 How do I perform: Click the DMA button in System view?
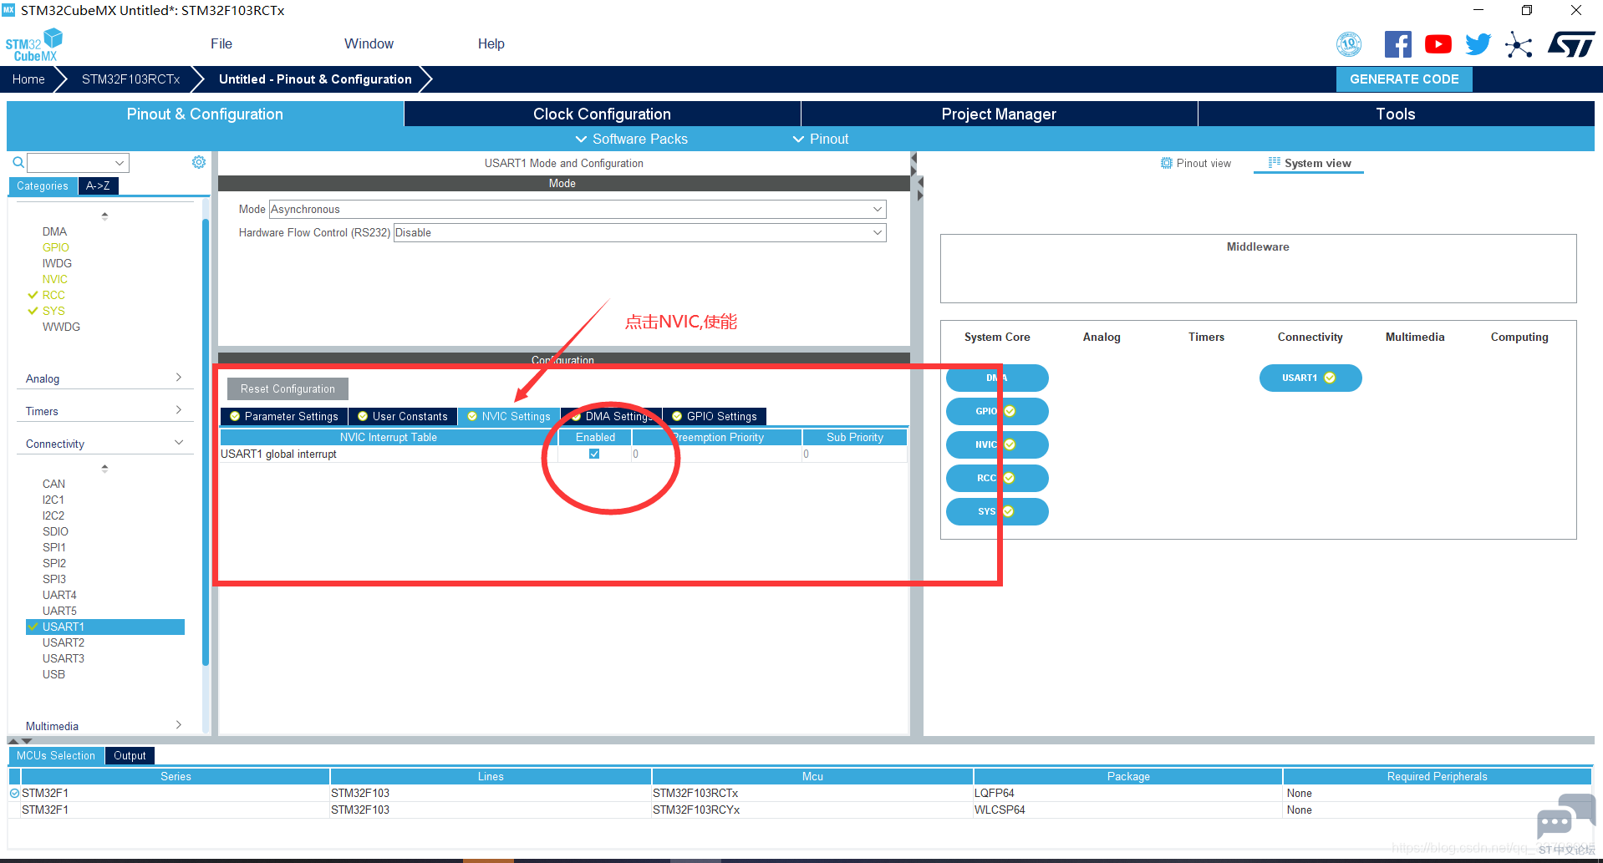(997, 378)
